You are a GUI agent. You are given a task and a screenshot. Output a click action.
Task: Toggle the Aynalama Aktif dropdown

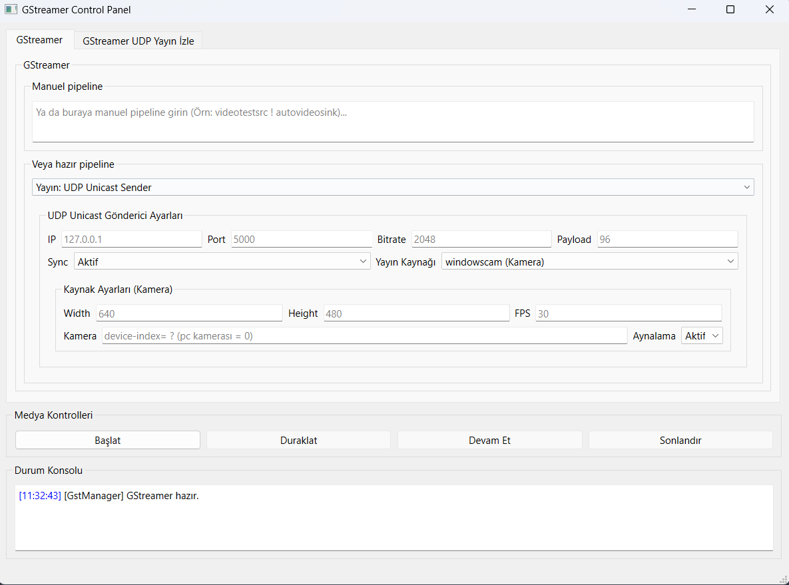pyautogui.click(x=702, y=336)
